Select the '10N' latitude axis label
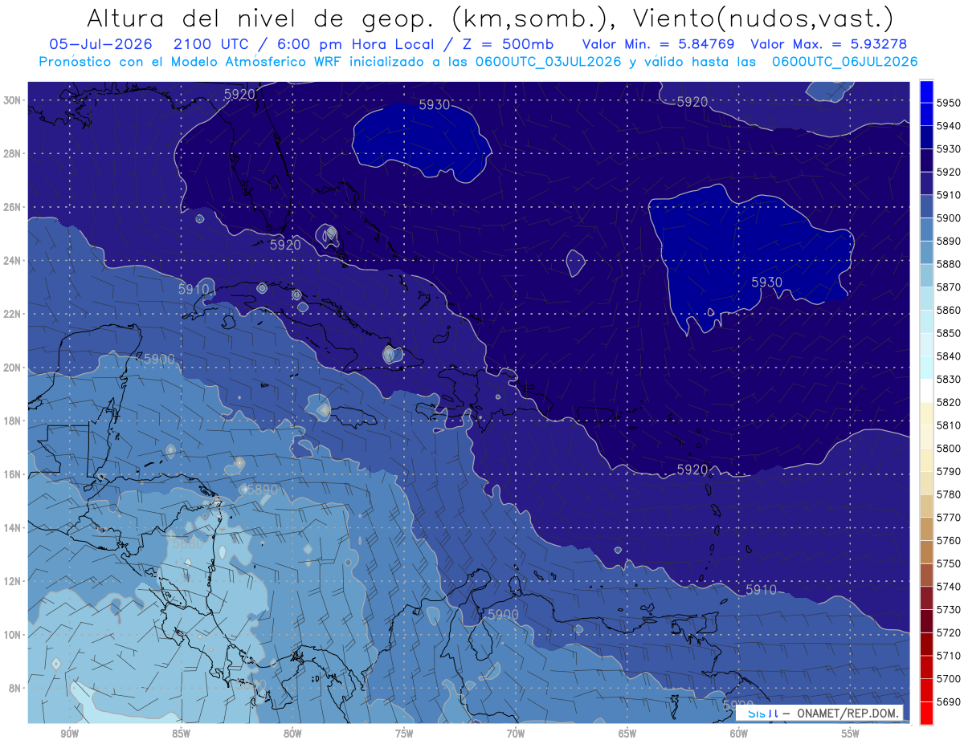 tap(11, 634)
